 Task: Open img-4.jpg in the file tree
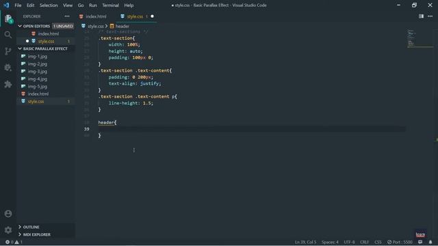(38, 79)
